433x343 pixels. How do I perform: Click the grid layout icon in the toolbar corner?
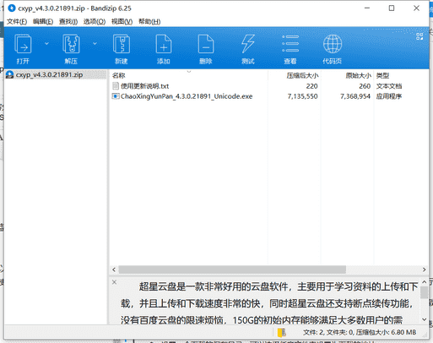419,36
